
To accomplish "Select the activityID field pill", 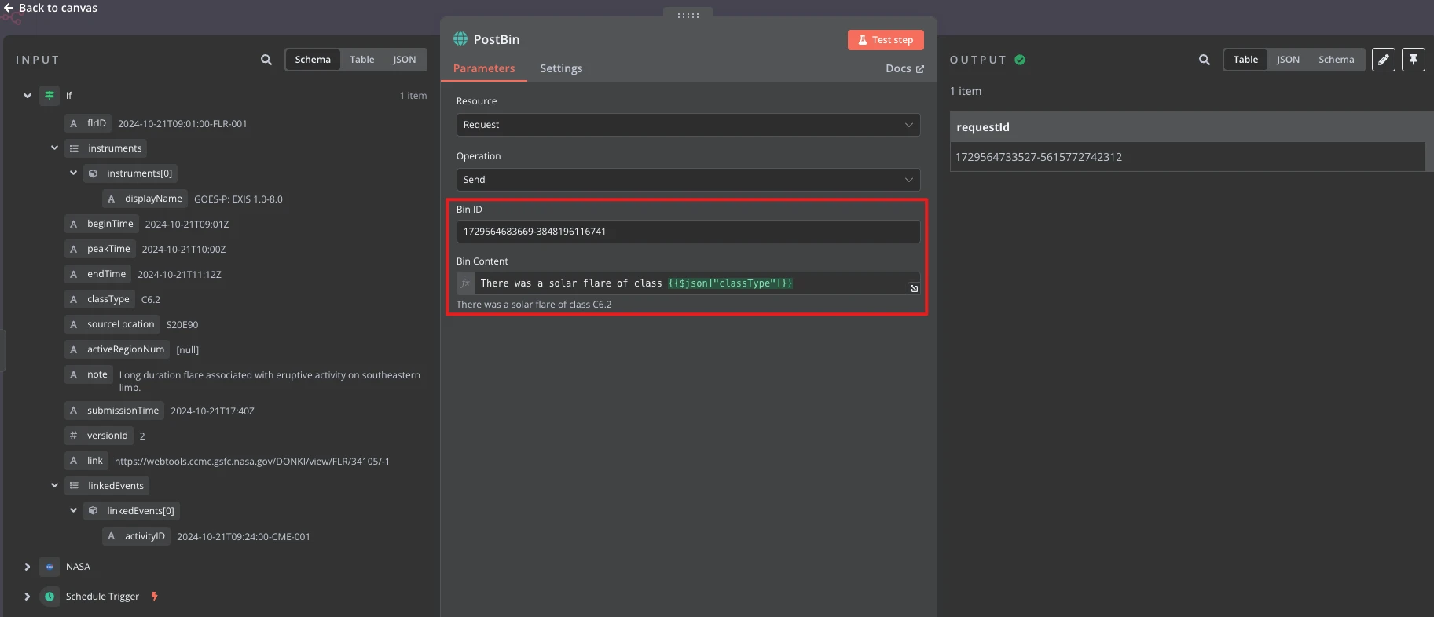I will [137, 536].
